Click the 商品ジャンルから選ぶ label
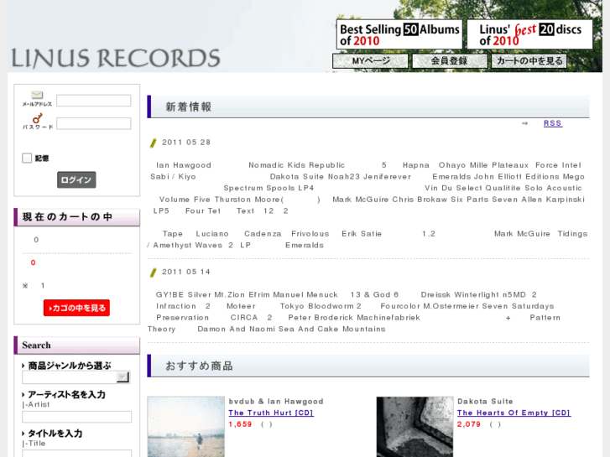Viewport: 610px width, 457px height. coord(70,366)
